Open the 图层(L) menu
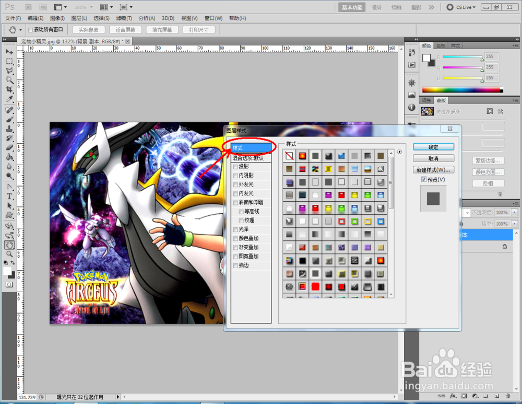Screen dimensions: 522x404 pos(79,18)
